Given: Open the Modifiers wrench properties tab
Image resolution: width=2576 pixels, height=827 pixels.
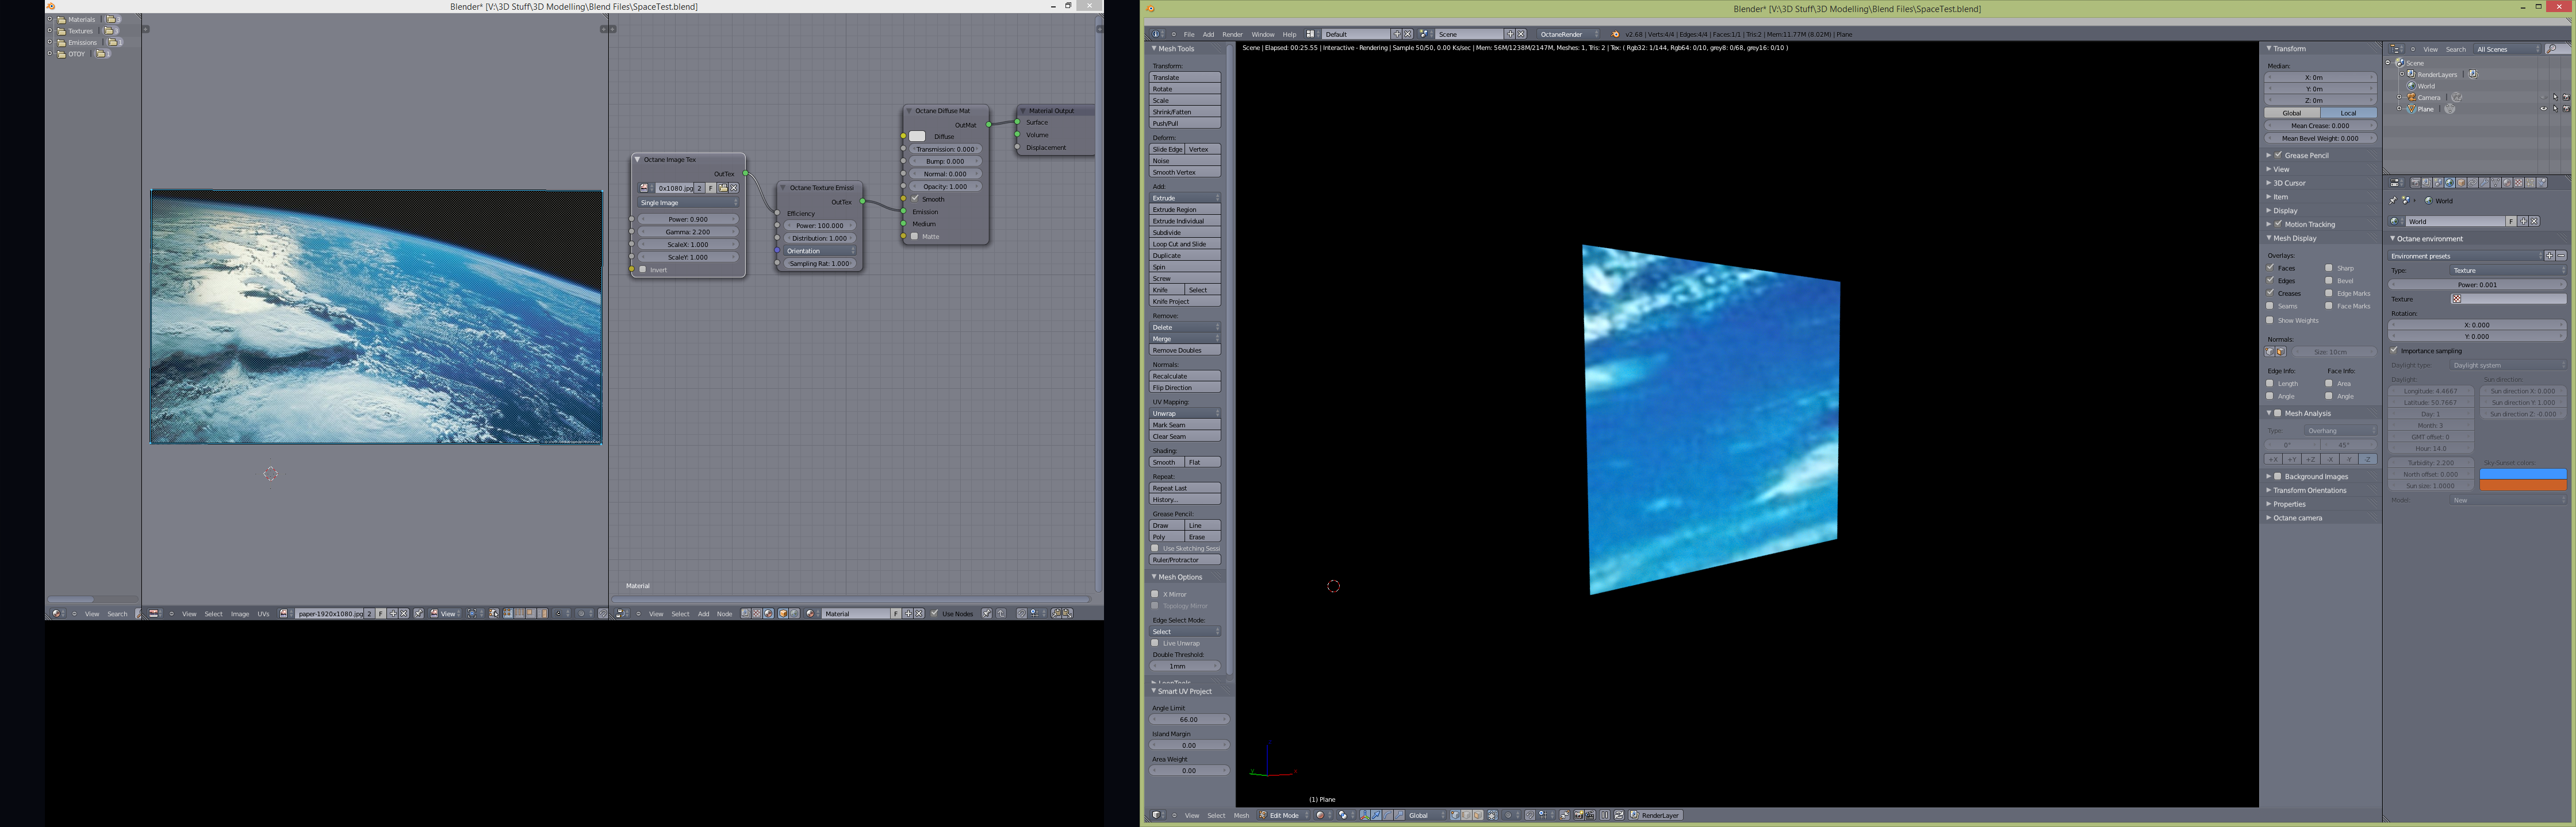Looking at the screenshot, I should click(2484, 183).
